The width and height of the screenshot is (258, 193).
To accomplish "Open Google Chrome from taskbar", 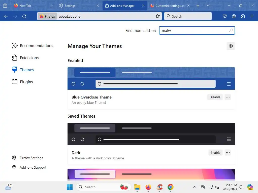I will point(171,187).
